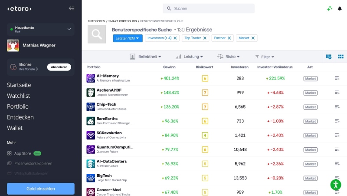Viewport: 347px width, 196px height.
Task: Remove the Market filter chip
Action: coord(253,38)
